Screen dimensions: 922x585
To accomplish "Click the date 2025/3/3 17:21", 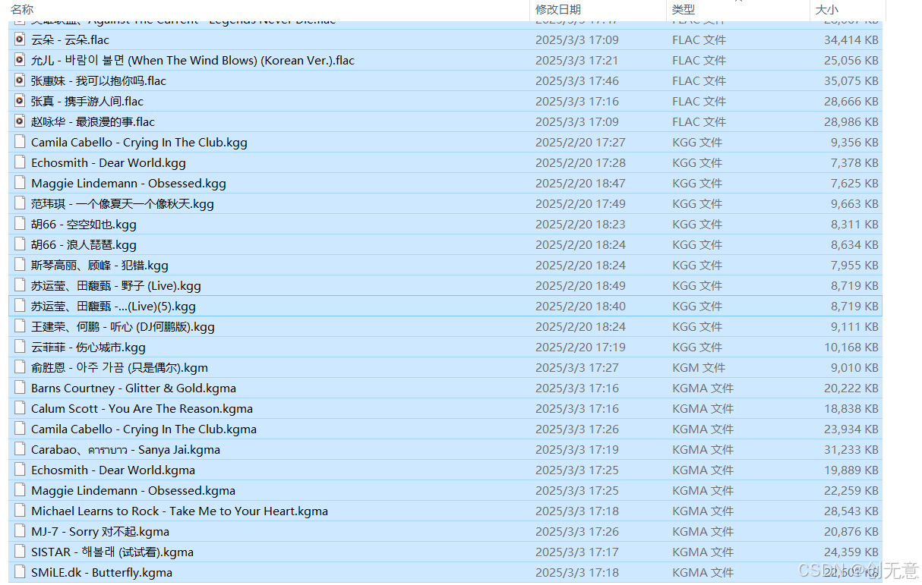I will pos(577,60).
